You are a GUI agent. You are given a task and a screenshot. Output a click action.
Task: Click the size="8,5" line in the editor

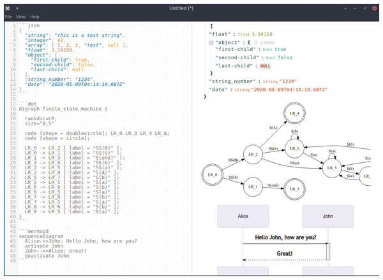click(40, 123)
